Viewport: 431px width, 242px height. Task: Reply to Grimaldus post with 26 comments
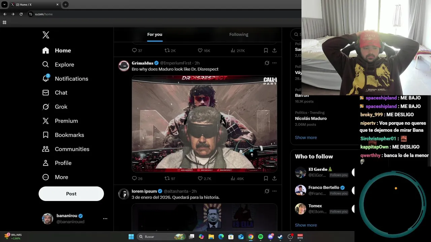[x=137, y=178]
